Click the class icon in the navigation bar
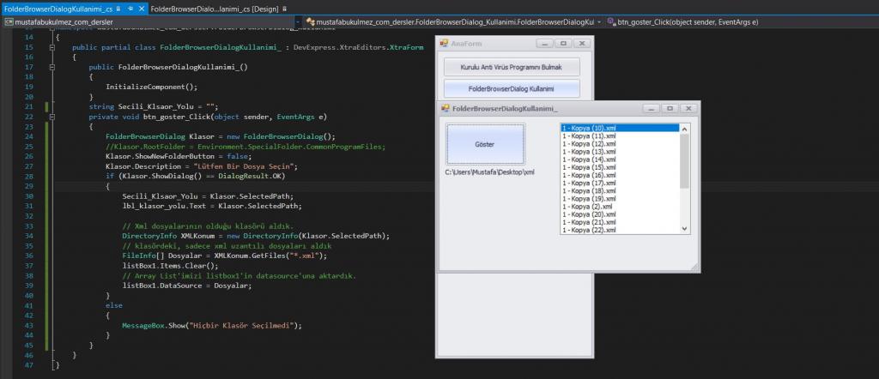This screenshot has width=879, height=379. click(x=311, y=21)
